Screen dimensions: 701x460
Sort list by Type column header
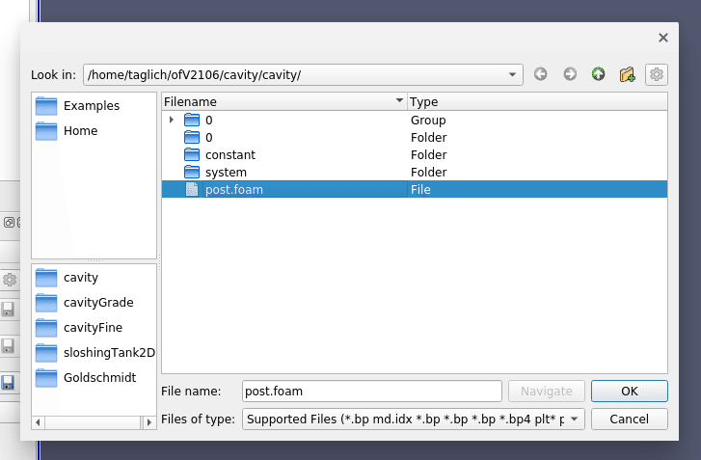click(x=537, y=101)
